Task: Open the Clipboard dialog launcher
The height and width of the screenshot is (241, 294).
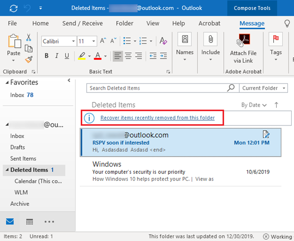Action: pyautogui.click(x=33, y=72)
